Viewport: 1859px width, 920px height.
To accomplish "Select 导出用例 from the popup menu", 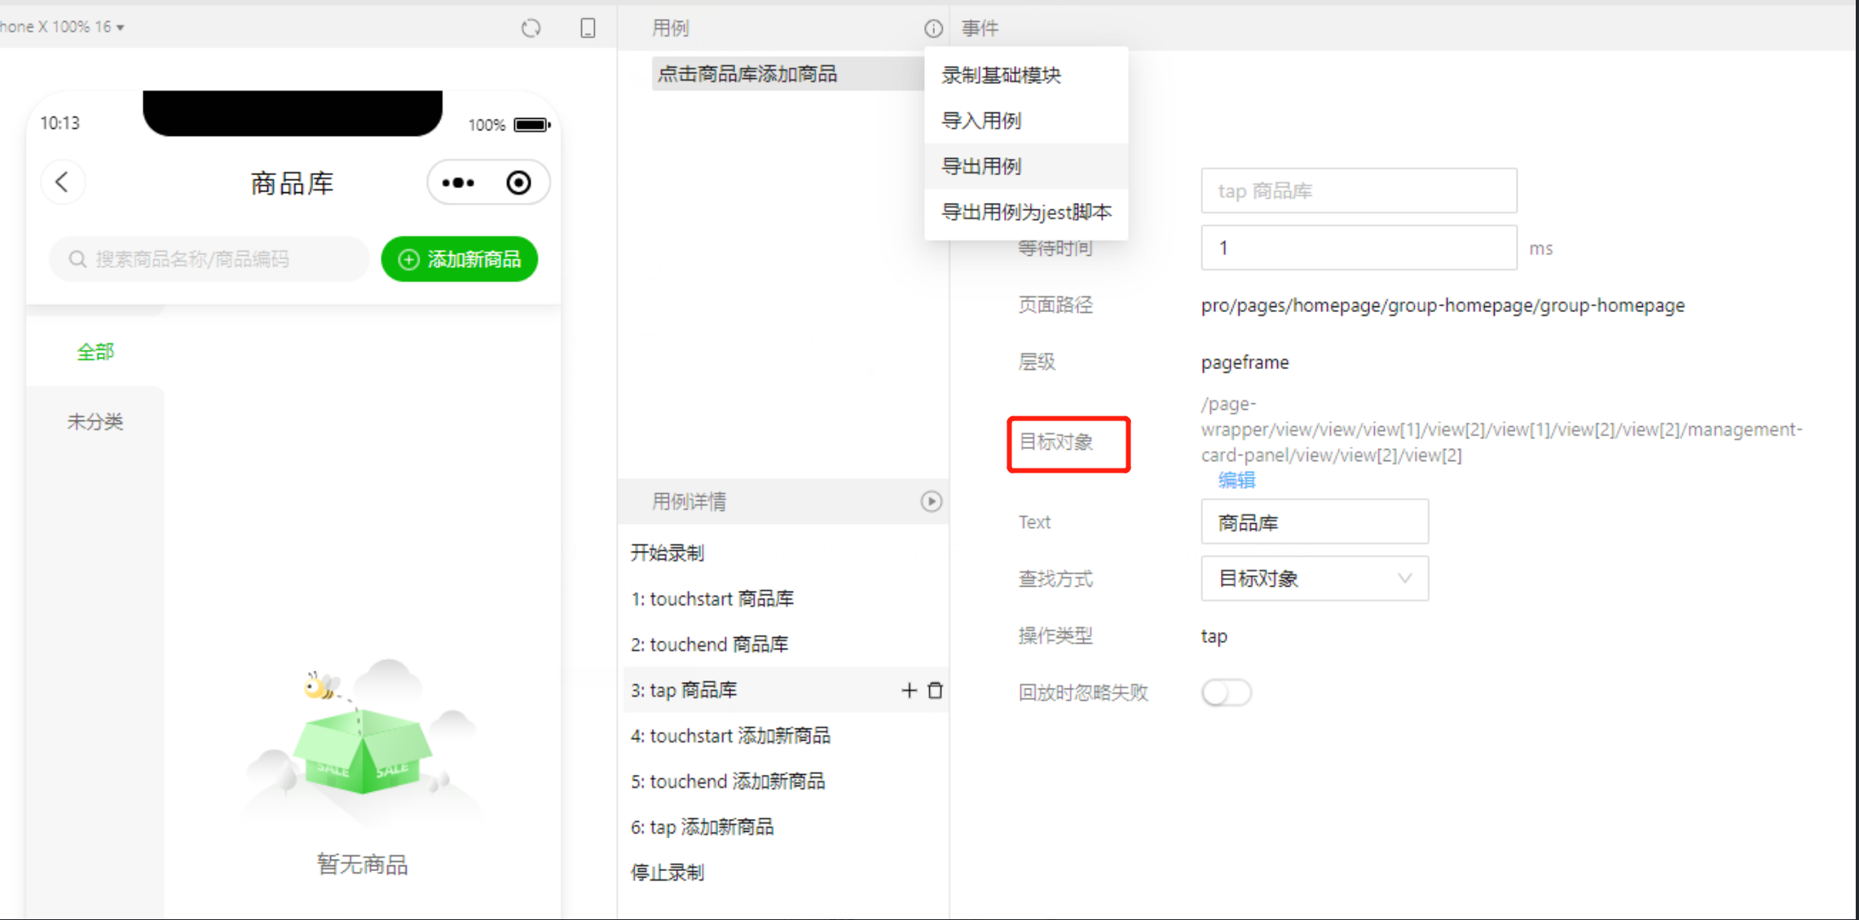I will pos(981,166).
